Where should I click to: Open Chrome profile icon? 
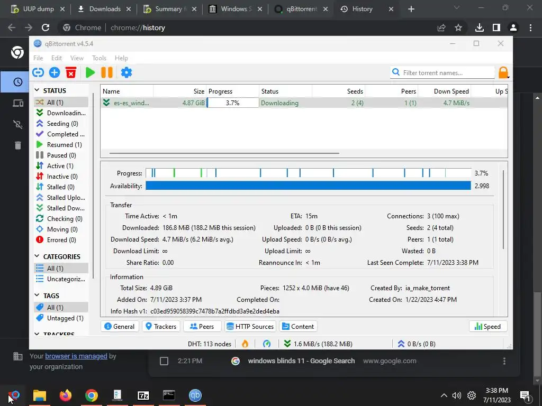(513, 27)
